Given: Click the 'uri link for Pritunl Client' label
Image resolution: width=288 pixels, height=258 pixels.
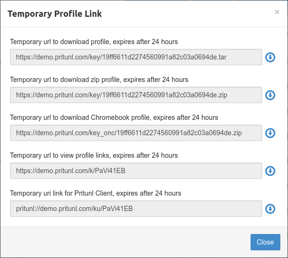Looking at the screenshot, I should click(96, 193).
